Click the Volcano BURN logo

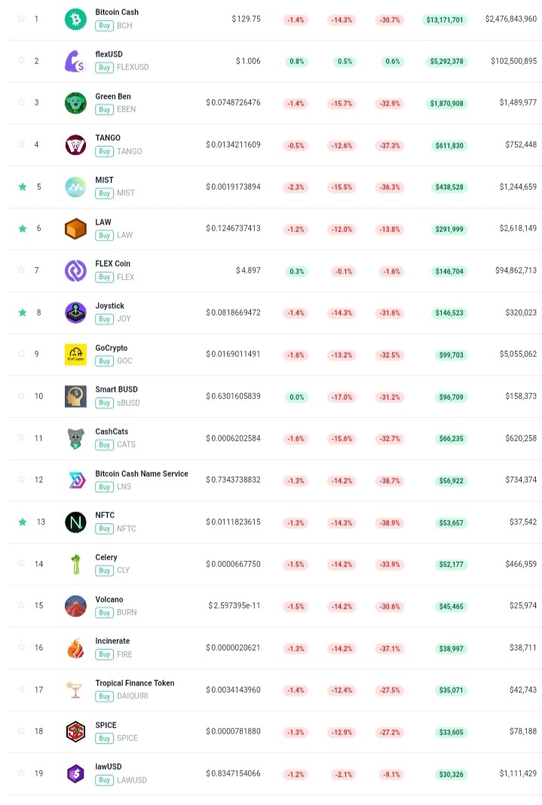pos(75,605)
